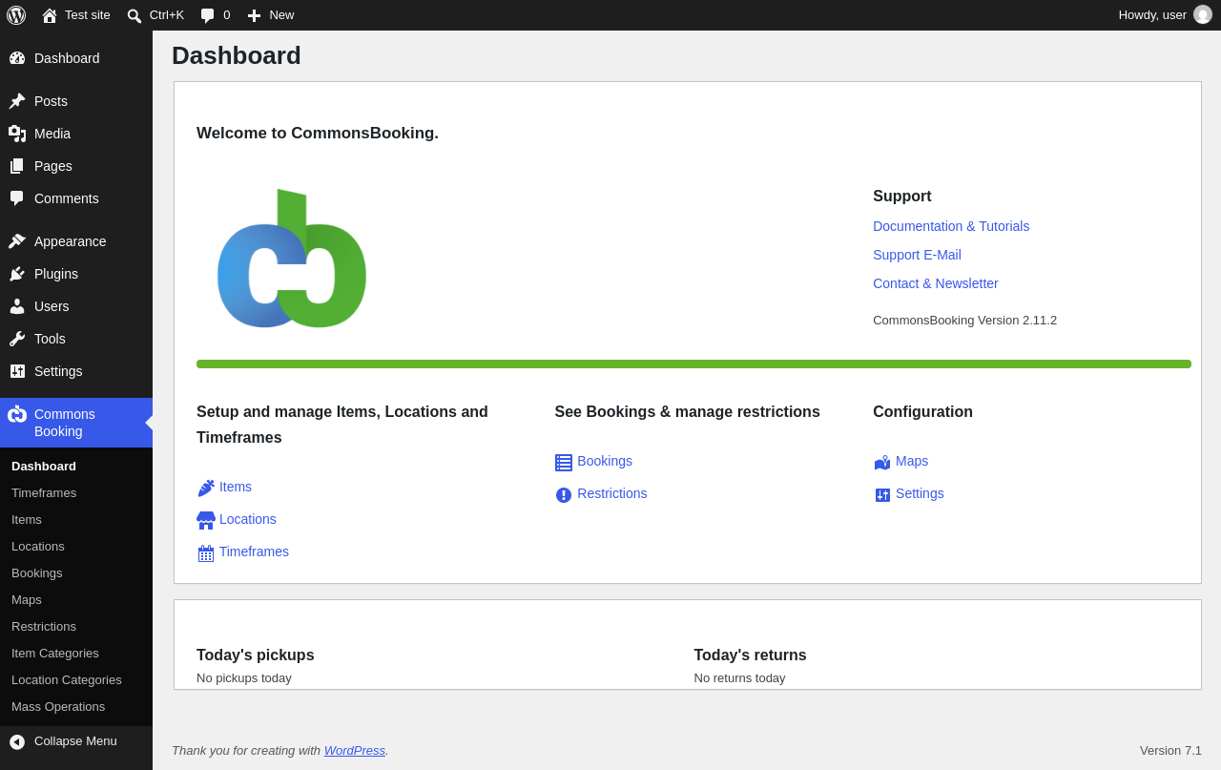Click New in the admin bar
The height and width of the screenshot is (770, 1221).
click(271, 15)
